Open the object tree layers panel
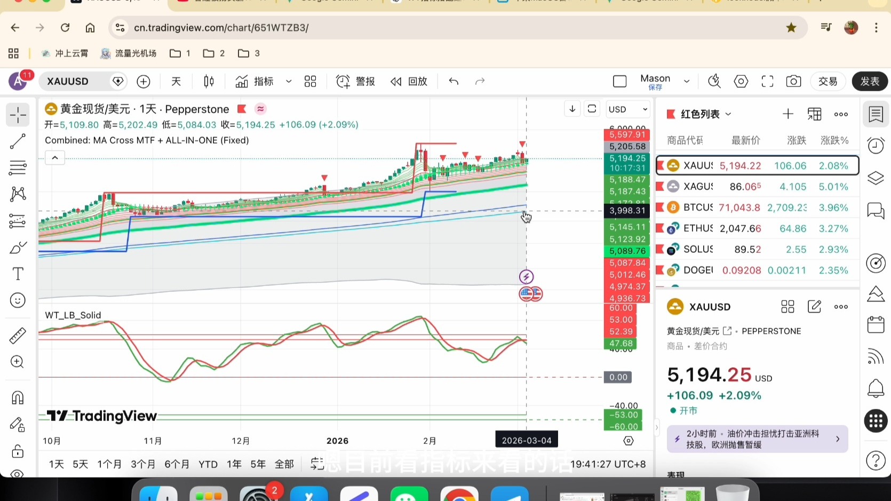The width and height of the screenshot is (891, 501). point(876,178)
